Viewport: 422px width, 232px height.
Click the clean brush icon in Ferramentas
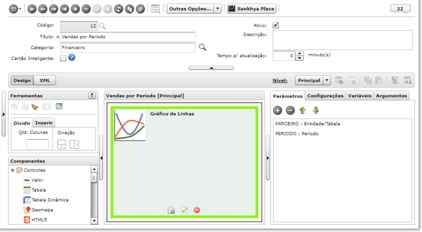tap(35, 107)
